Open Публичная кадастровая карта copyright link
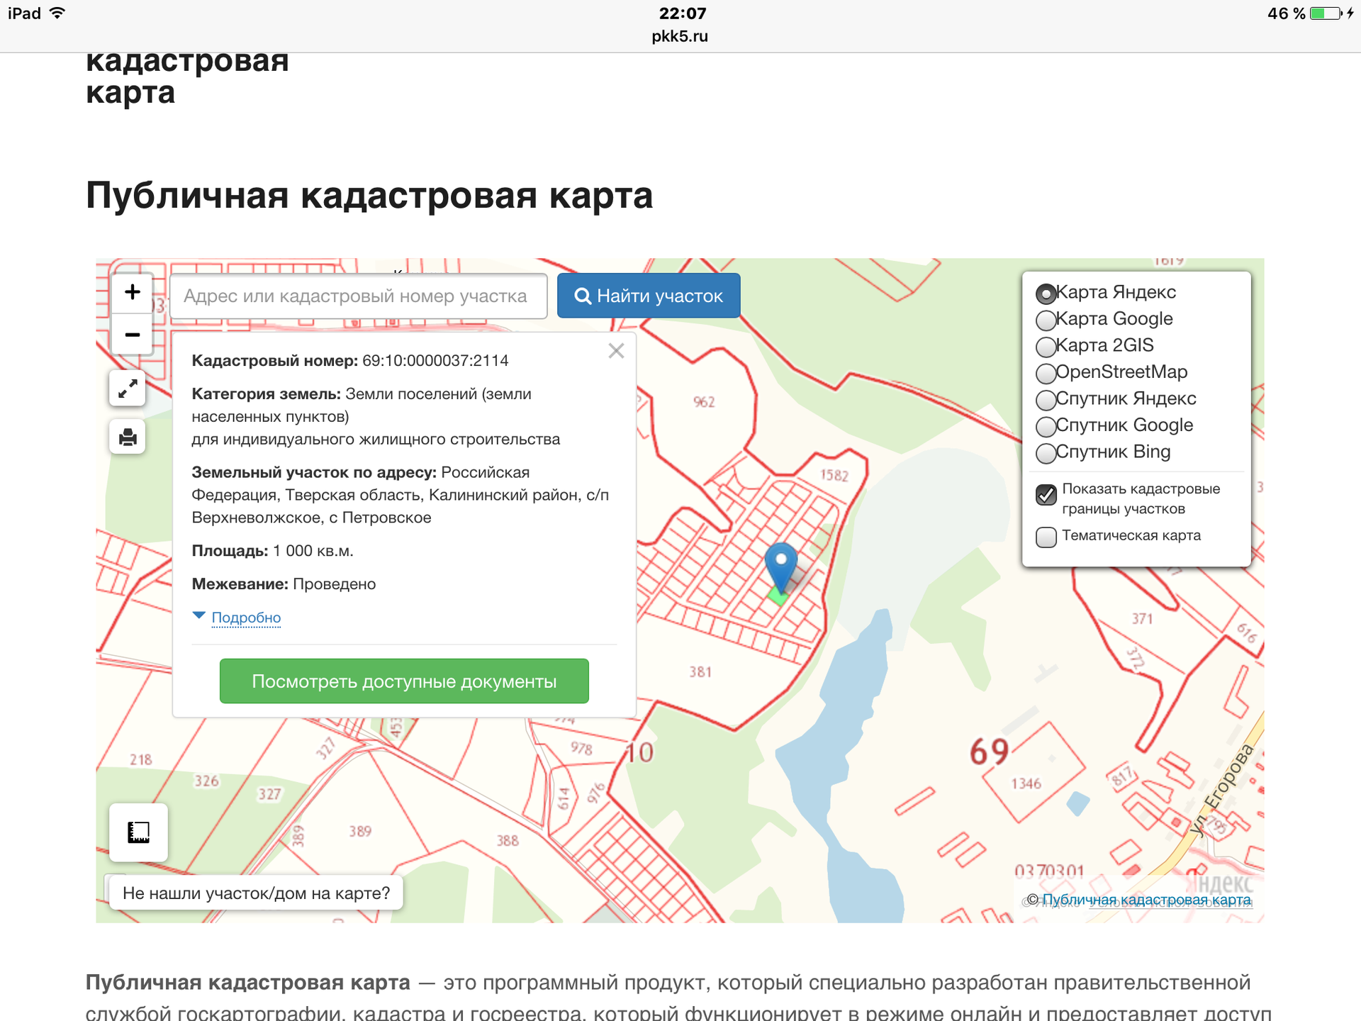Image resolution: width=1361 pixels, height=1021 pixels. 1146,900
